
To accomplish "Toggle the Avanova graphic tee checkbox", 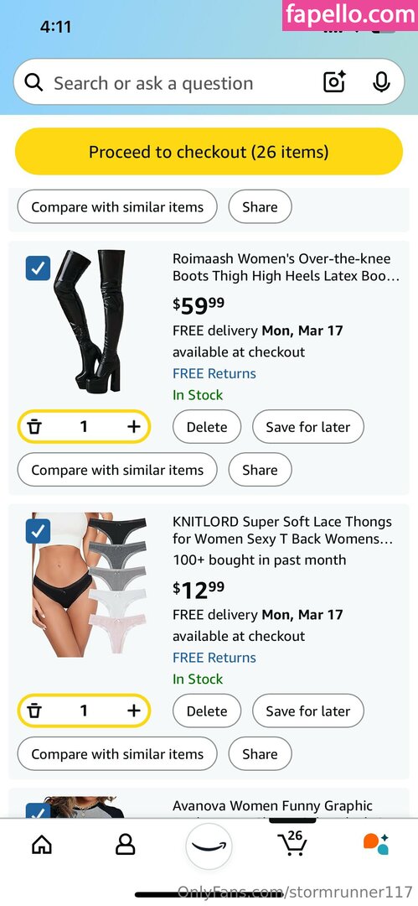I will click(x=38, y=810).
